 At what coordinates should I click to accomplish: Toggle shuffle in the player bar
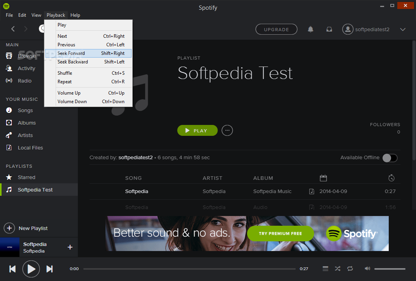click(x=337, y=269)
